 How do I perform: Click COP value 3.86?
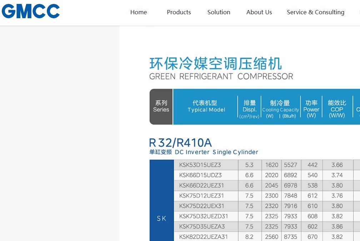point(337,226)
